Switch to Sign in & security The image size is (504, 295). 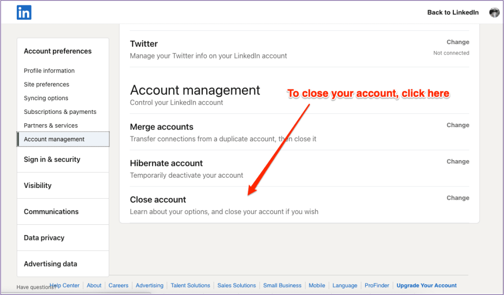tap(52, 160)
